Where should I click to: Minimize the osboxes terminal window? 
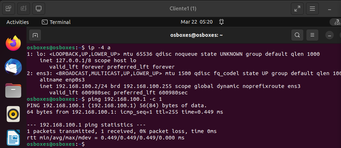[x=330, y=35]
